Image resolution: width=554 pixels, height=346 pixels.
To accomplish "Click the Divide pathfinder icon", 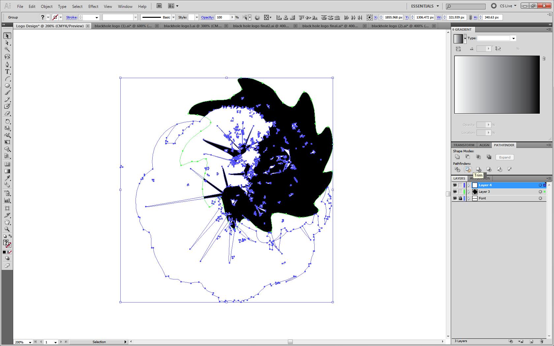I will (x=457, y=169).
